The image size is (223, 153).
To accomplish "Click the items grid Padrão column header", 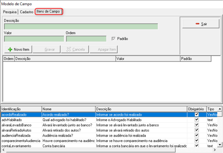I will pyautogui.click(x=195, y=59).
